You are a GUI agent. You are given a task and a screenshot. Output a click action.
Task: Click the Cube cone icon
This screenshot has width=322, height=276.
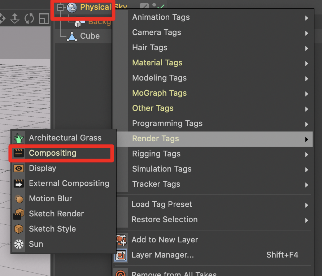(72, 36)
